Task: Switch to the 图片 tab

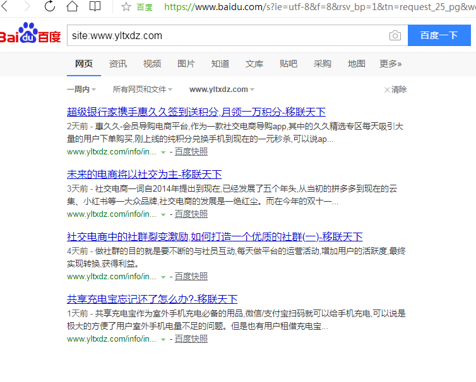Action: pyautogui.click(x=186, y=64)
